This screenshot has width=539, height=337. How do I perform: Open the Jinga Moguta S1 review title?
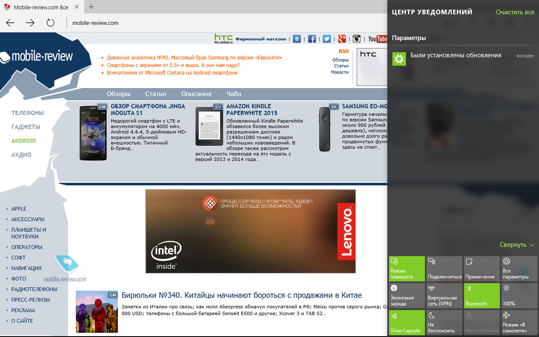148,110
